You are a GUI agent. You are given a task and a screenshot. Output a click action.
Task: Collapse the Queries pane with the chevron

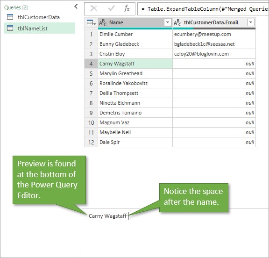pyautogui.click(x=76, y=7)
